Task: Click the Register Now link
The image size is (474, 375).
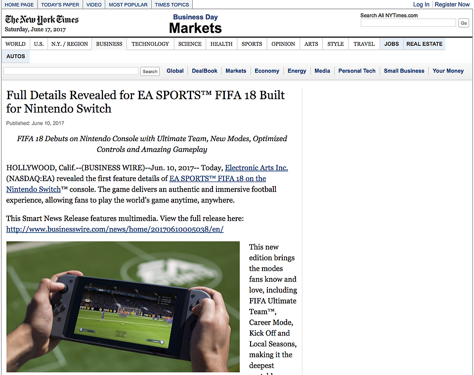Action: (452, 4)
